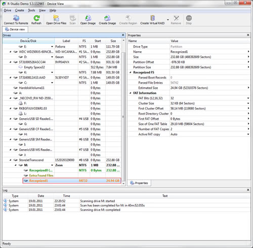The height and width of the screenshot is (248, 253).
Task: Open the Active FAT copy dropdown
Action: click(x=248, y=134)
